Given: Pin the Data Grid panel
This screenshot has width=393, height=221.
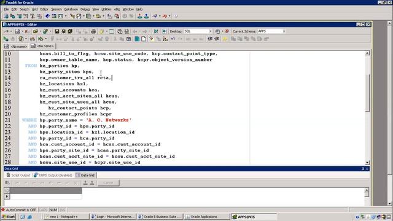Looking at the screenshot, I should click(363, 169).
